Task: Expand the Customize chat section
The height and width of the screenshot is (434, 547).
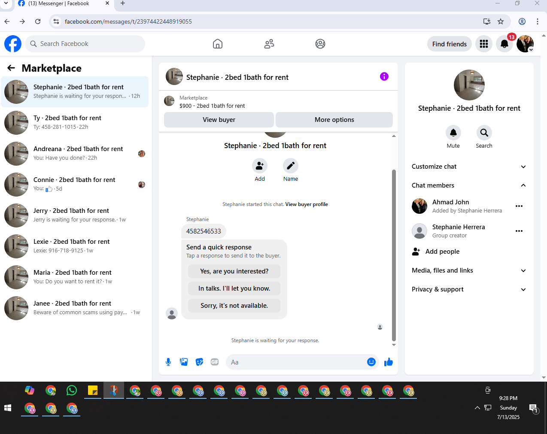Action: [x=469, y=167]
